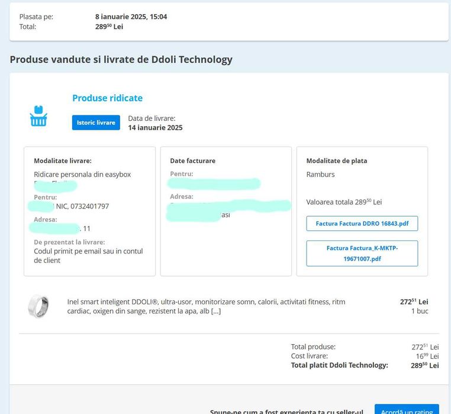Image resolution: width=451 pixels, height=414 pixels.
Task: Click the Valoarea totala 289 Lei text
Action: coord(344,202)
